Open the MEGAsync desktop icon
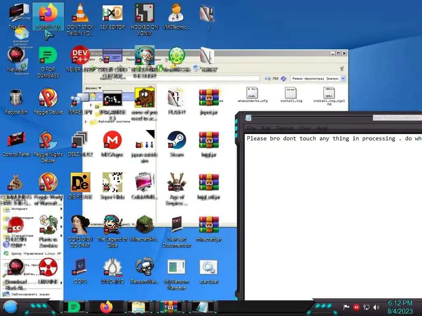Screen dimensions: 422x316 (112, 144)
